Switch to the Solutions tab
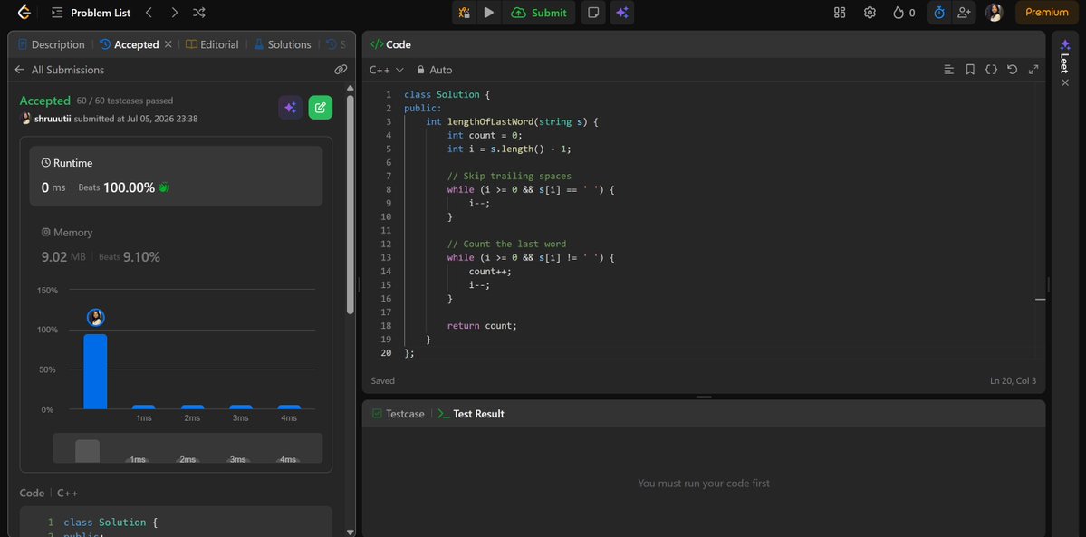 [x=283, y=44]
